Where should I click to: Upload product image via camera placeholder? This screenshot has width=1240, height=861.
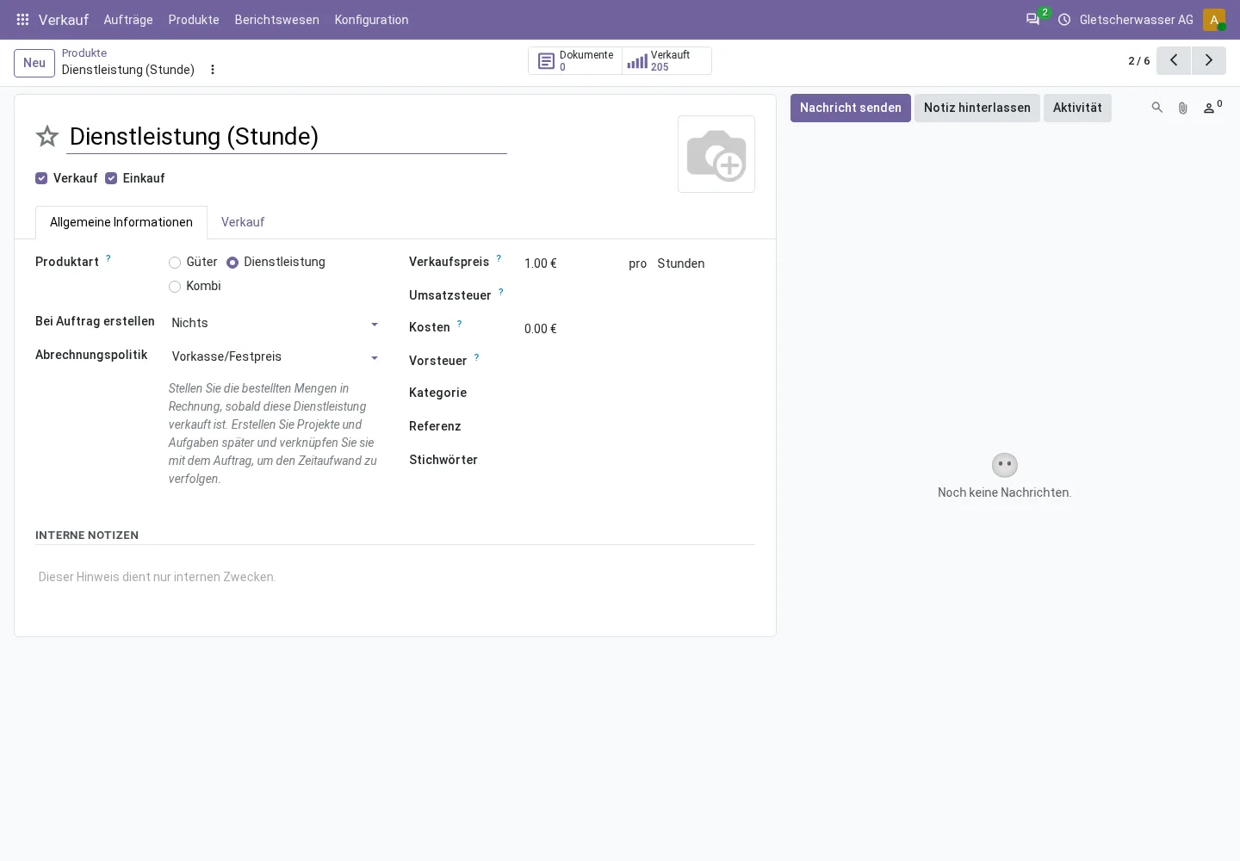coord(716,154)
